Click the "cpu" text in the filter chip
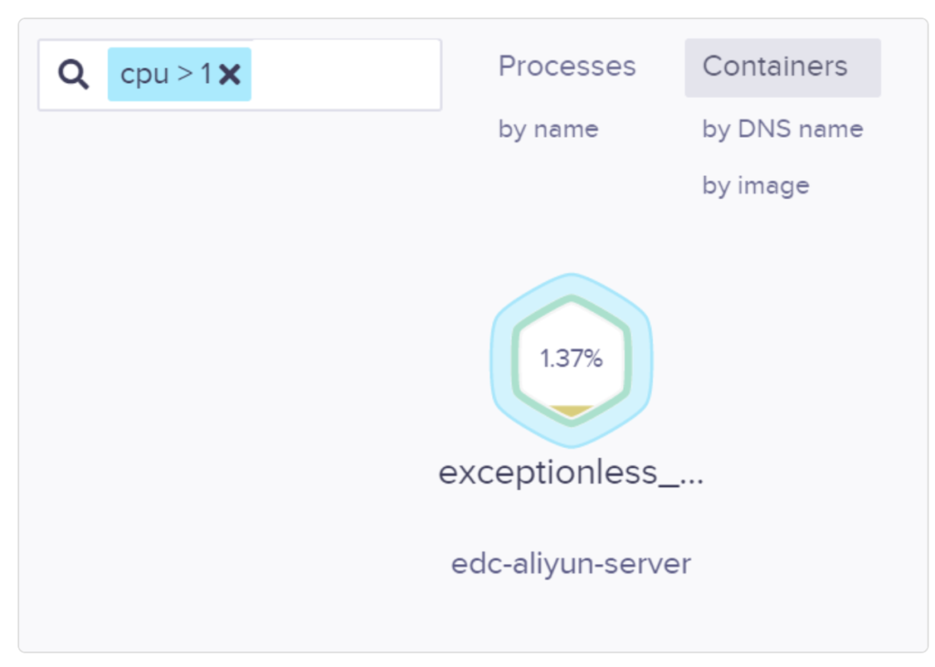Image resolution: width=935 pixels, height=667 pixels. coord(145,76)
